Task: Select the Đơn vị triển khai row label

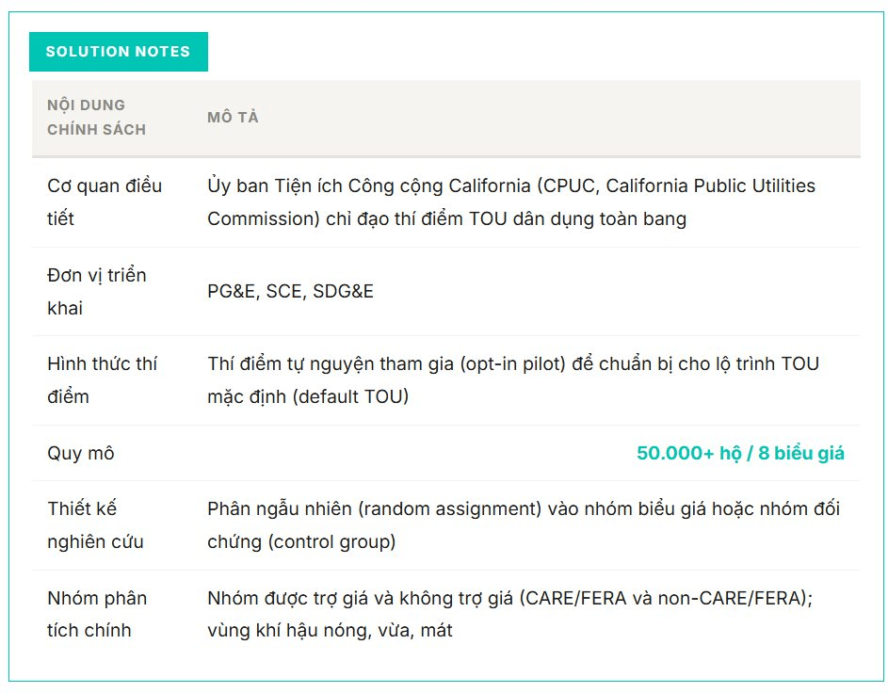Action: coord(97,292)
